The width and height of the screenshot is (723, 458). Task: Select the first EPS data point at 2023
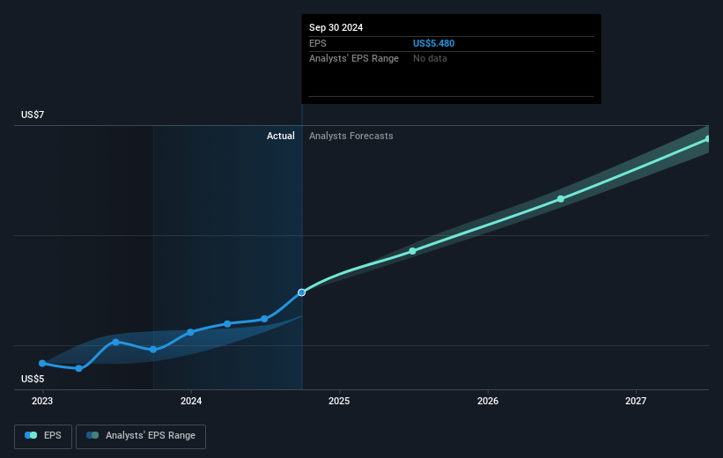[x=42, y=364]
